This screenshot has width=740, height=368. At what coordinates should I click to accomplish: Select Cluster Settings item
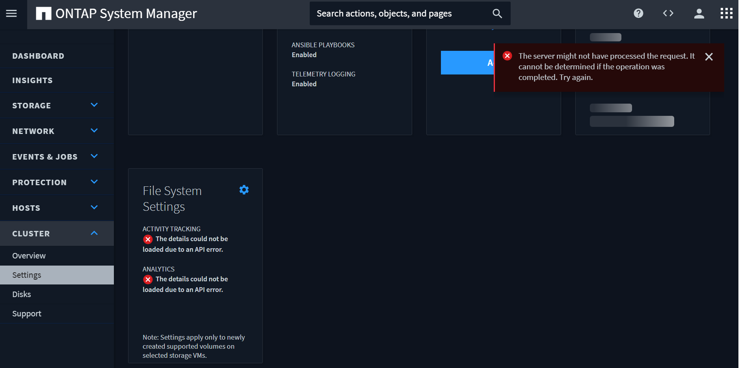(x=57, y=275)
